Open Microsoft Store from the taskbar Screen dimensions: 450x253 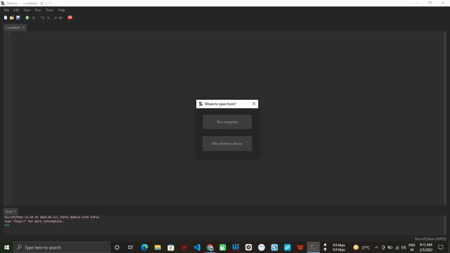[171, 247]
